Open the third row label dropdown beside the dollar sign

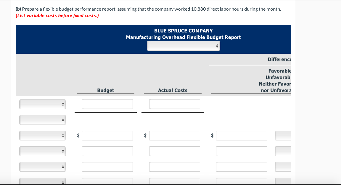coord(42,135)
